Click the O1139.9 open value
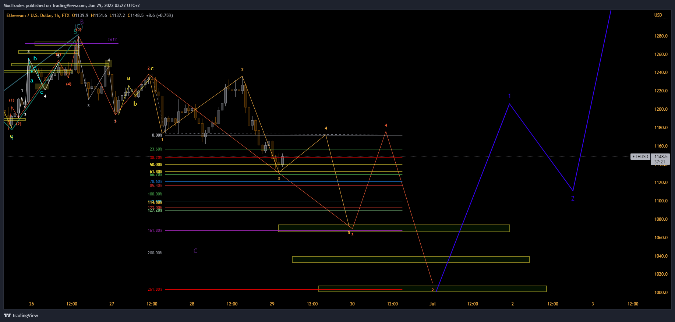The height and width of the screenshot is (322, 675). pyautogui.click(x=80, y=15)
